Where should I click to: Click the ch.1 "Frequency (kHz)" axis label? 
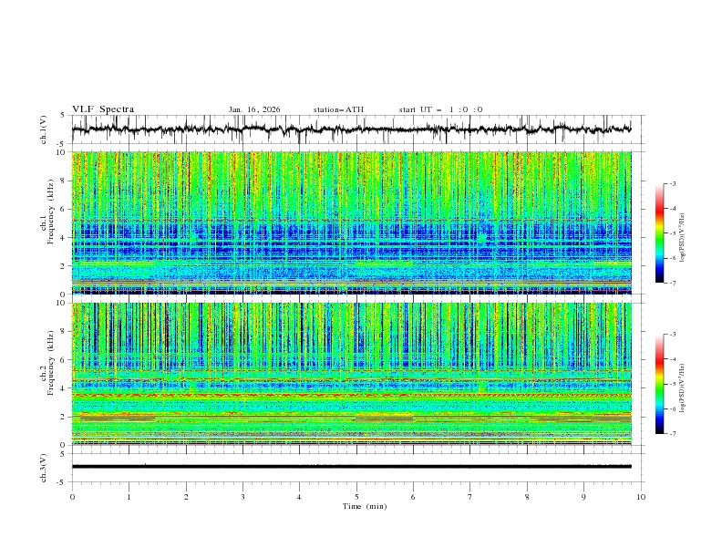[51, 212]
